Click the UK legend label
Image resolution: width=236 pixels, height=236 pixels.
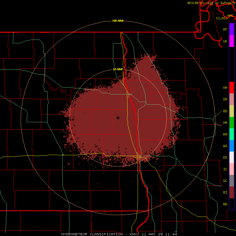click(x=225, y=41)
